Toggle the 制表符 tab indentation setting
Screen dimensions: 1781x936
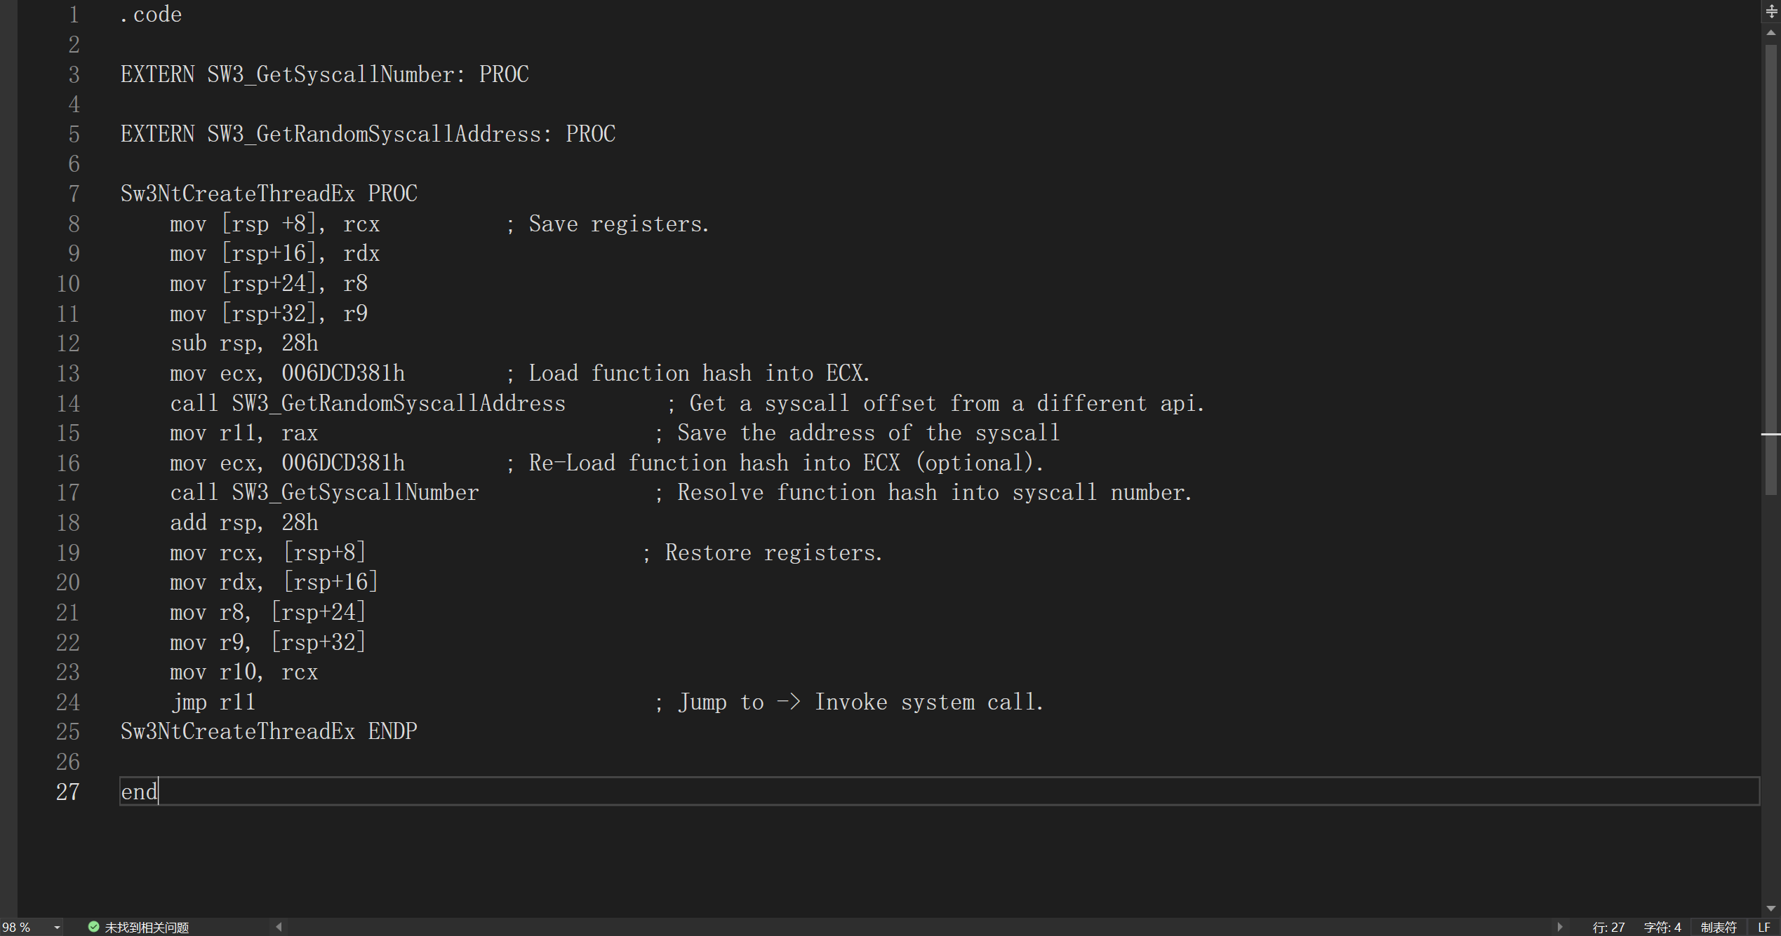[x=1718, y=928]
